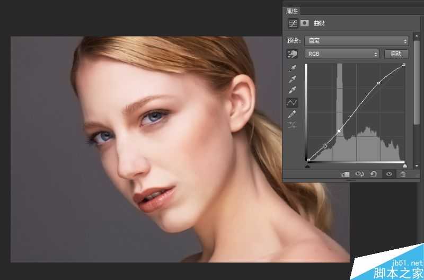
Task: Click the 自动 auto button
Action: [x=396, y=54]
